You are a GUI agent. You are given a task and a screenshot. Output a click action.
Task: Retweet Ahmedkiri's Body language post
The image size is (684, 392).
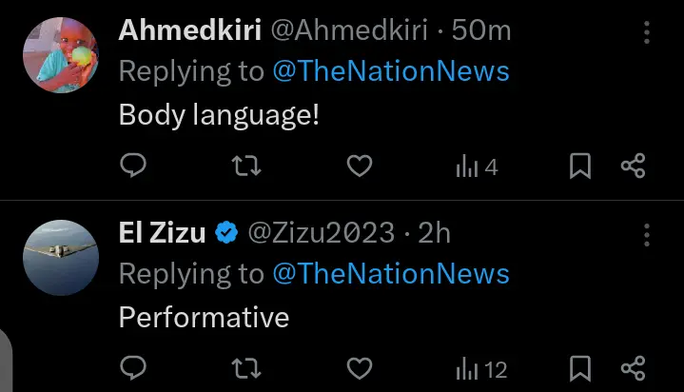247,167
